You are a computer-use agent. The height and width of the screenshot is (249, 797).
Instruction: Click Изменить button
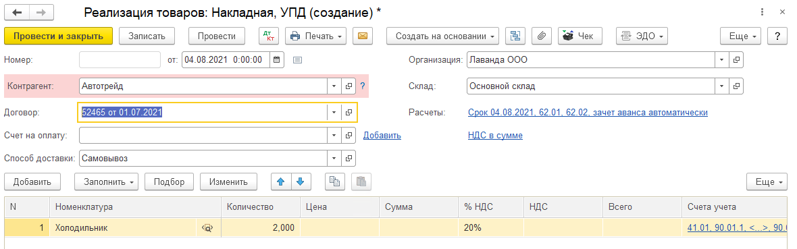[x=229, y=182]
